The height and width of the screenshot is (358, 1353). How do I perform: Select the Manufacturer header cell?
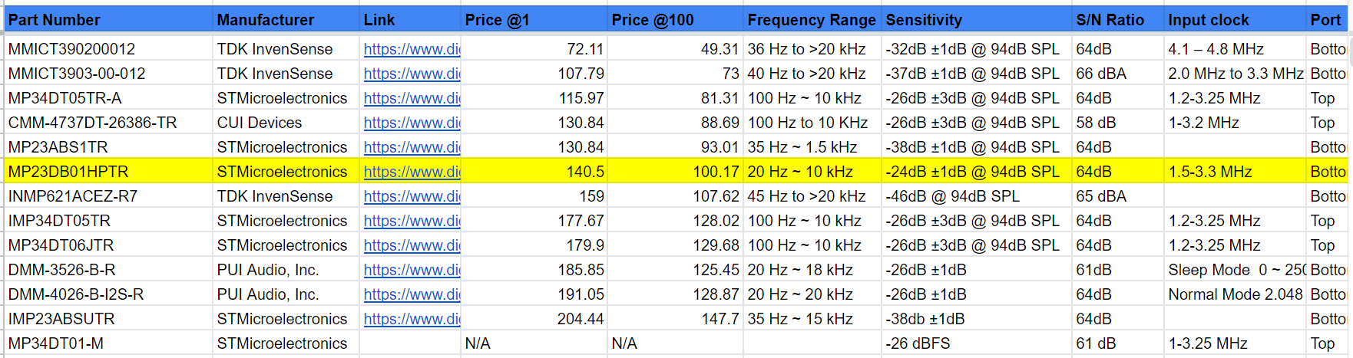click(286, 19)
